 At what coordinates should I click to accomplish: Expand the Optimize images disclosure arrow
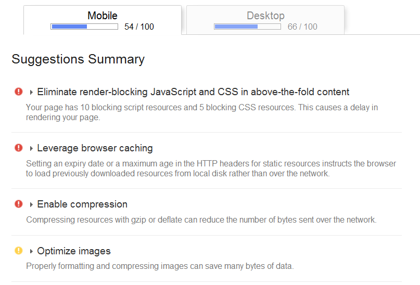coord(31,251)
